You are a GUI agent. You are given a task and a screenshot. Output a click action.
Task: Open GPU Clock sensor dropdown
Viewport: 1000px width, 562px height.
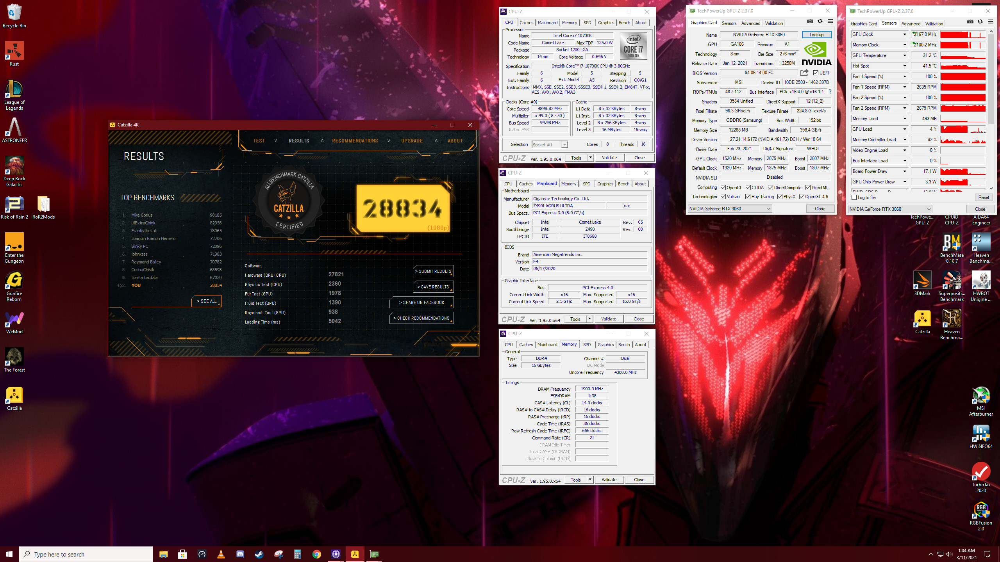[904, 34]
